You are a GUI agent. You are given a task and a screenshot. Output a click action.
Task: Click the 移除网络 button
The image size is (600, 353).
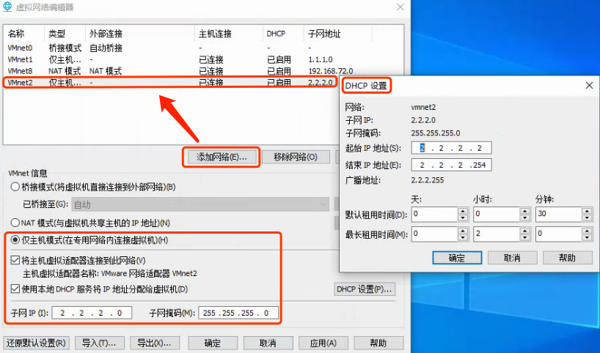pos(295,157)
